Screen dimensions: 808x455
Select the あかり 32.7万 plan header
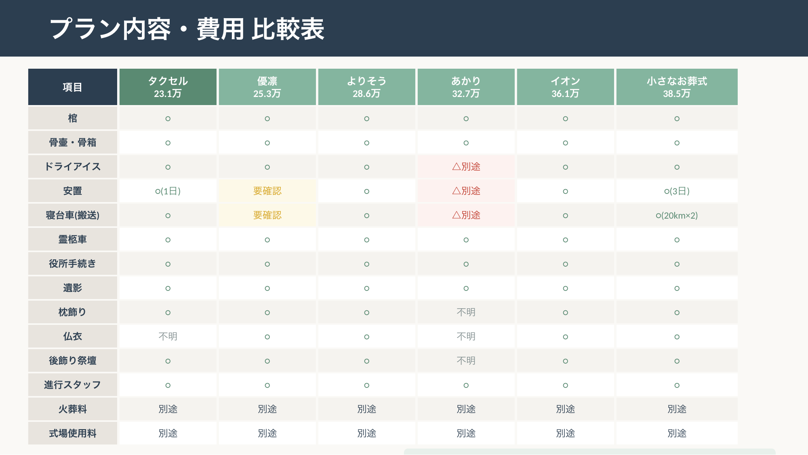coord(466,87)
